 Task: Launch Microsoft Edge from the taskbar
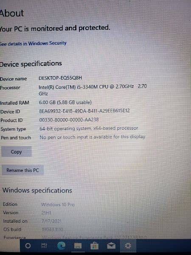[x=61, y=246]
